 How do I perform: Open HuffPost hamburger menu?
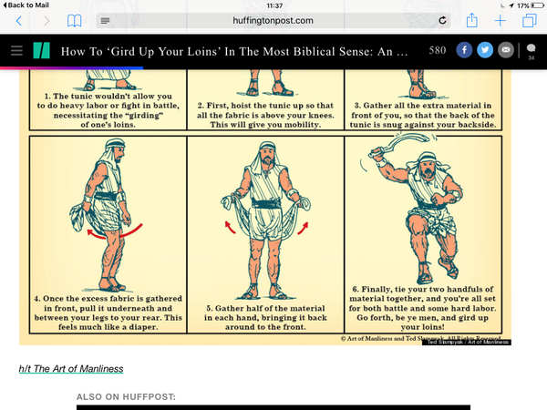pos(16,51)
